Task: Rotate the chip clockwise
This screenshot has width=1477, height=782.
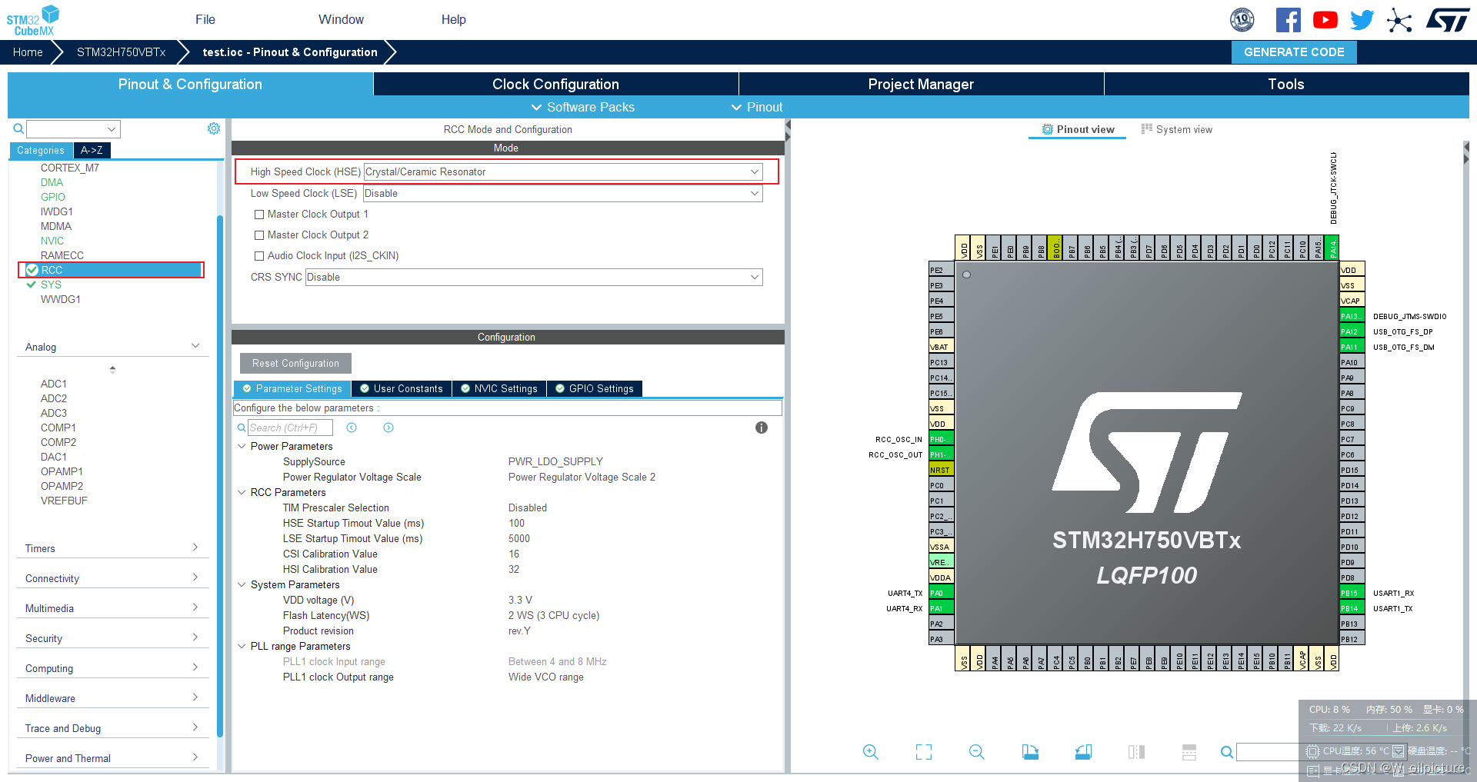Action: 1030,752
